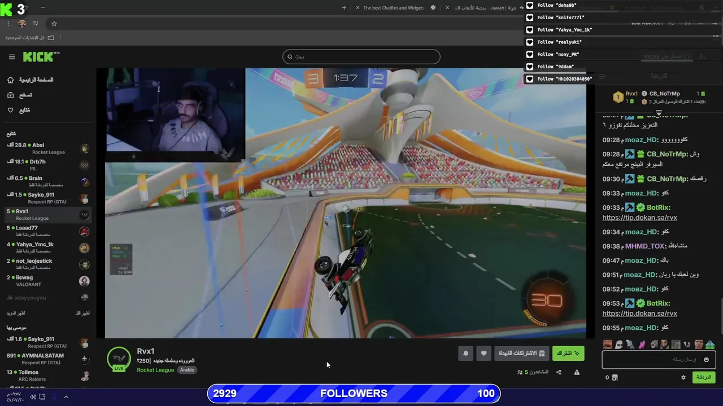
Task: Expand the chat leaderboard dropdown
Action: pos(659,113)
